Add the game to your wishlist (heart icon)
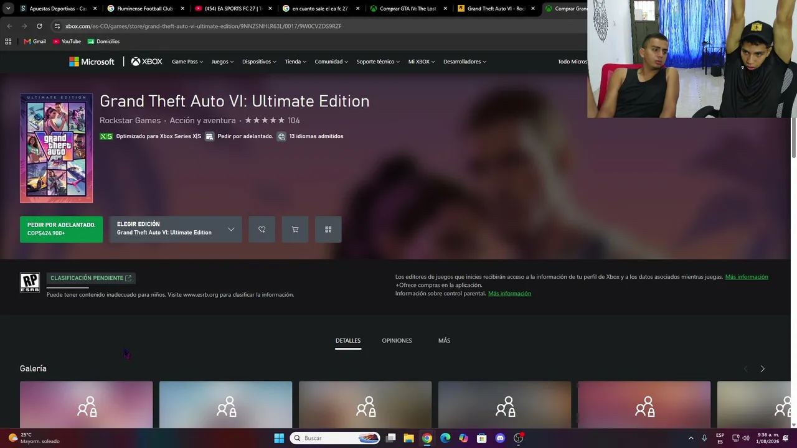Screen dimensions: 797x448 pos(262,230)
